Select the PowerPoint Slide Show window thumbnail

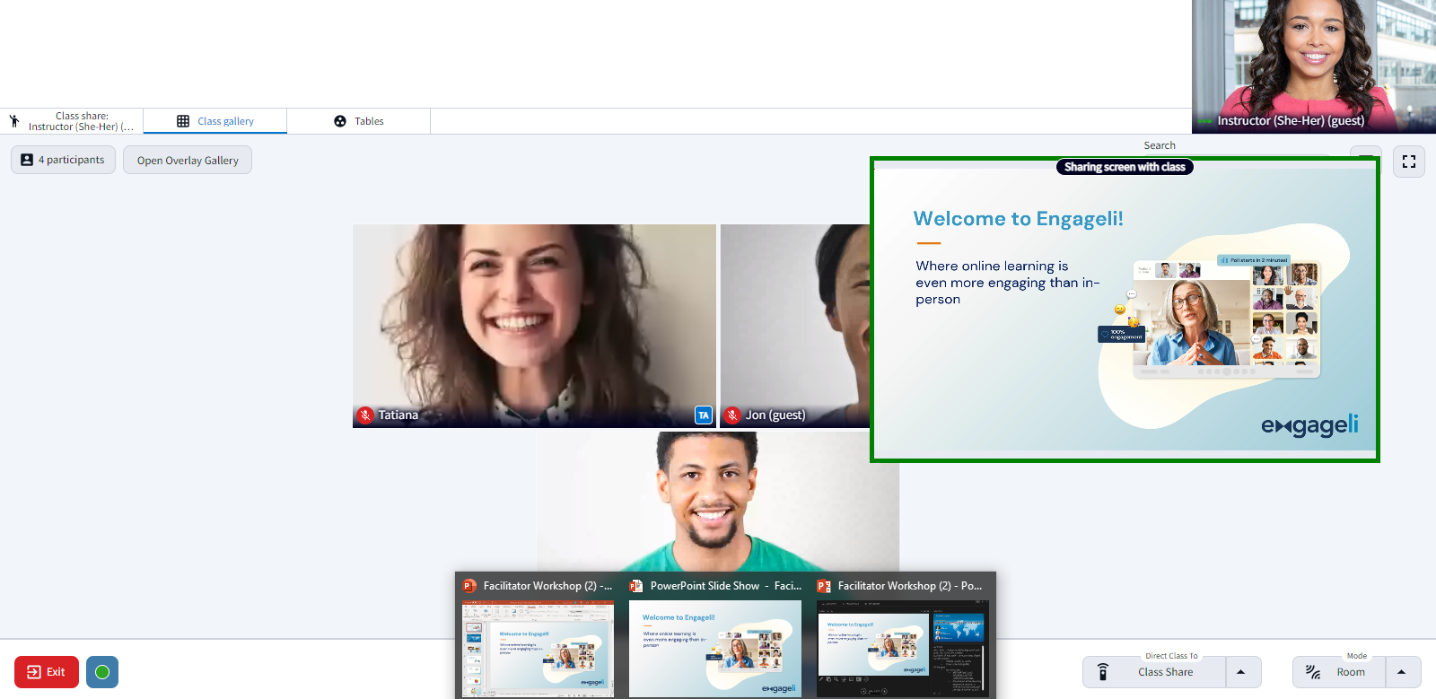[715, 648]
